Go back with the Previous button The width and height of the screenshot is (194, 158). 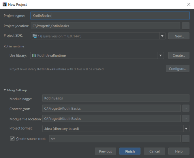(106, 151)
